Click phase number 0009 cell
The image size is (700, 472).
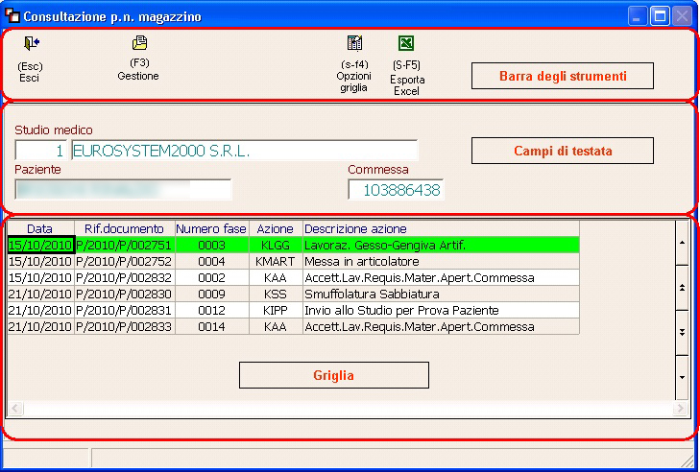coord(212,294)
